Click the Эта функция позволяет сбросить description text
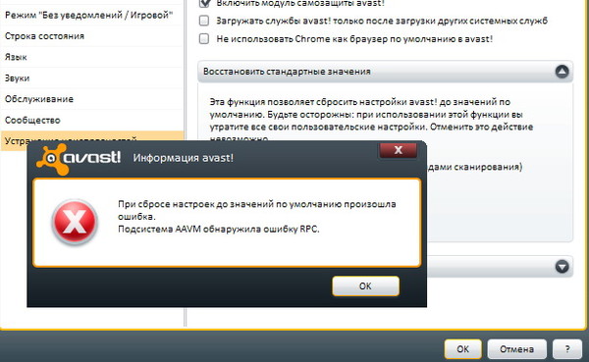This screenshot has height=362, width=589. [371, 120]
